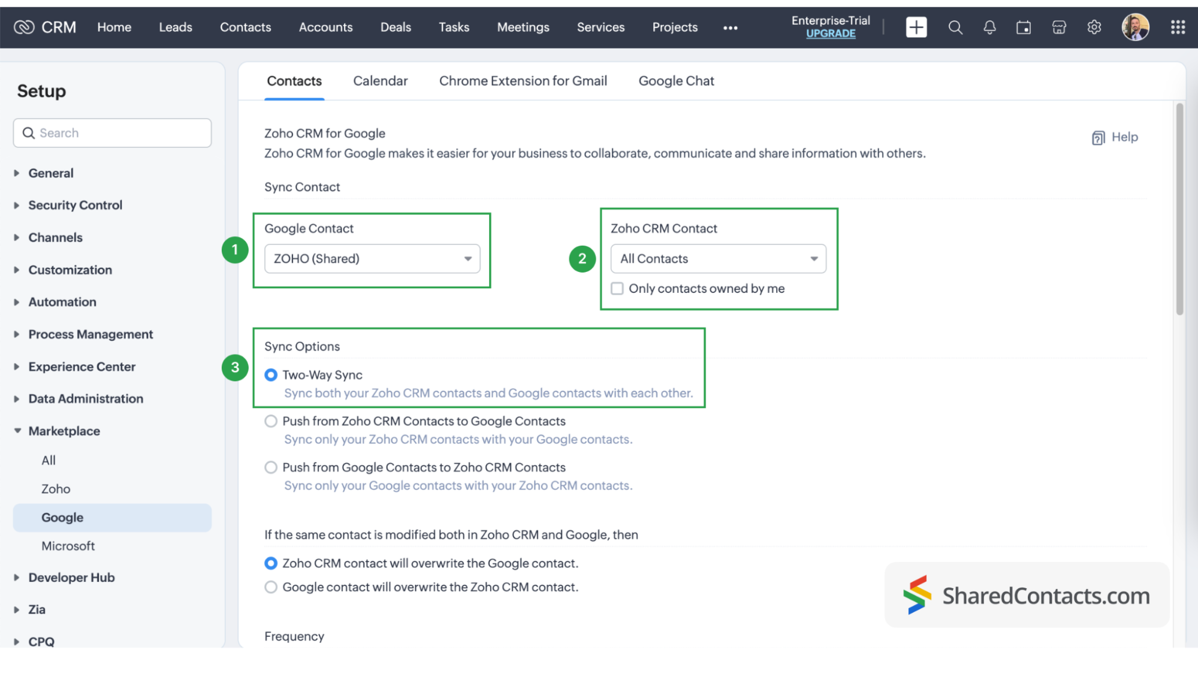1198x674 pixels.
Task: Open the Zoho CRM Contact All Contacts dropdown
Action: pos(718,259)
